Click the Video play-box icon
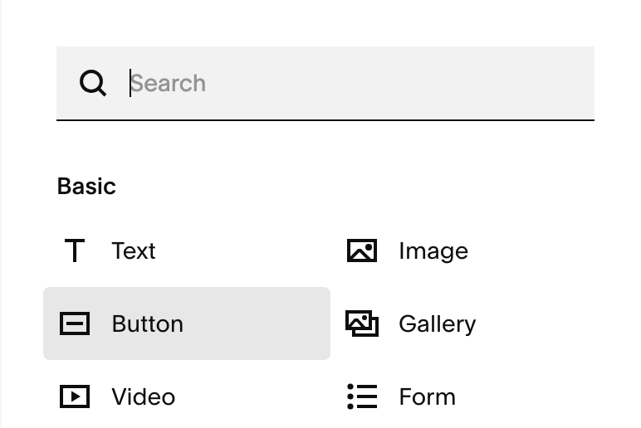This screenshot has width=641, height=428. 75,396
